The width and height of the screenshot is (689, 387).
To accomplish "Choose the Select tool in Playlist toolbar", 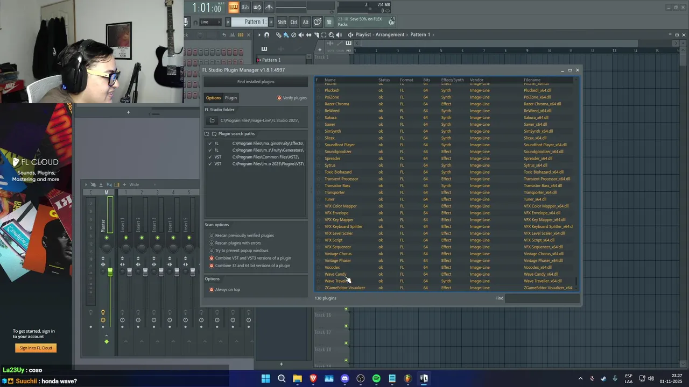I will (324, 35).
